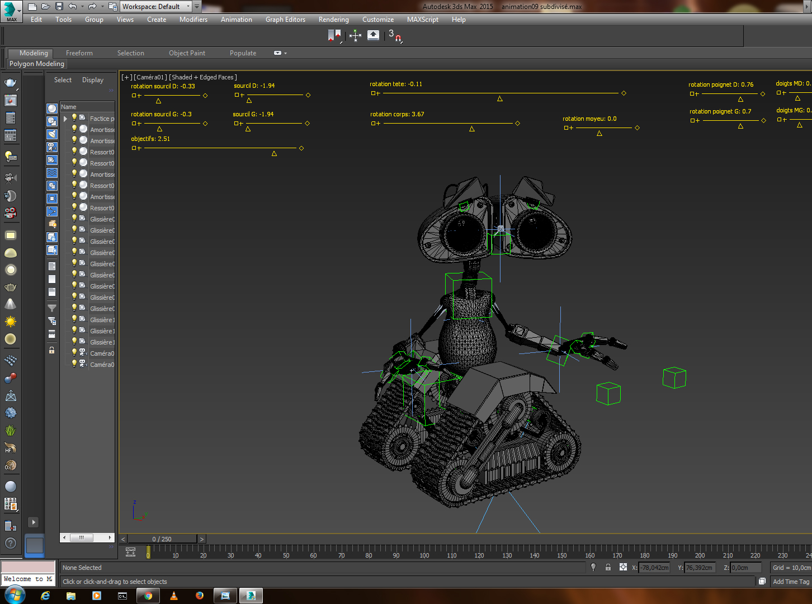Screen dimensions: 812x604
Task: Open the Application menu dropdown arrow beside the MAX logo
Action: [x=20, y=10]
